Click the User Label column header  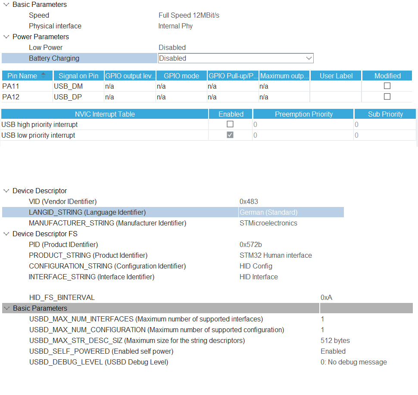tap(336, 76)
